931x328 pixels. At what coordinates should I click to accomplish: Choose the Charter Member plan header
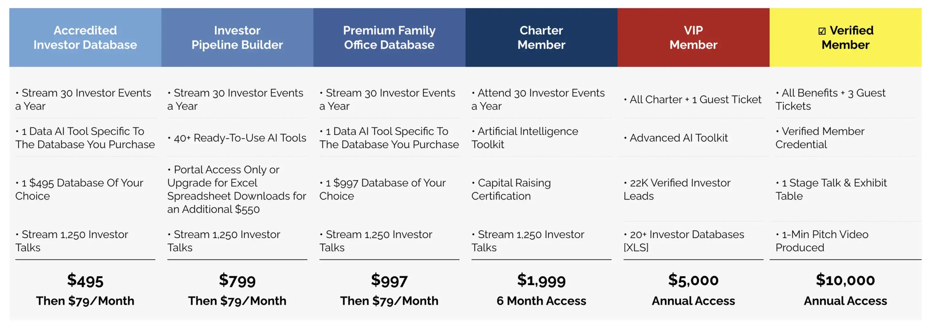(541, 37)
